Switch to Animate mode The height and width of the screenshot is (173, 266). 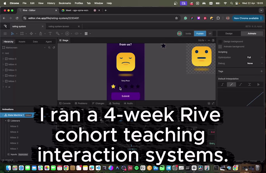252,34
